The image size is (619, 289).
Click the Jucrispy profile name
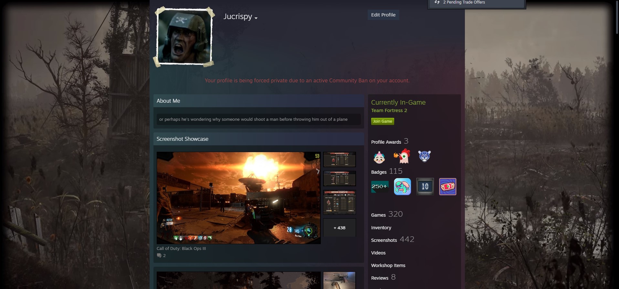(238, 16)
